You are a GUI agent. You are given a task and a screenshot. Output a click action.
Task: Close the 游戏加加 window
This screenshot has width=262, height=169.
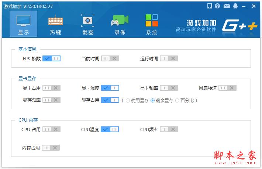click(254, 6)
